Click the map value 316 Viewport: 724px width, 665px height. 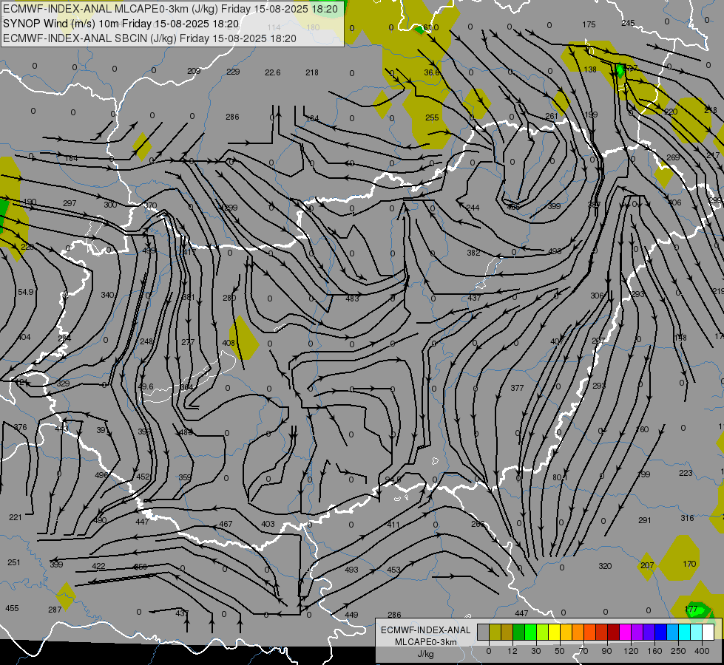[687, 518]
